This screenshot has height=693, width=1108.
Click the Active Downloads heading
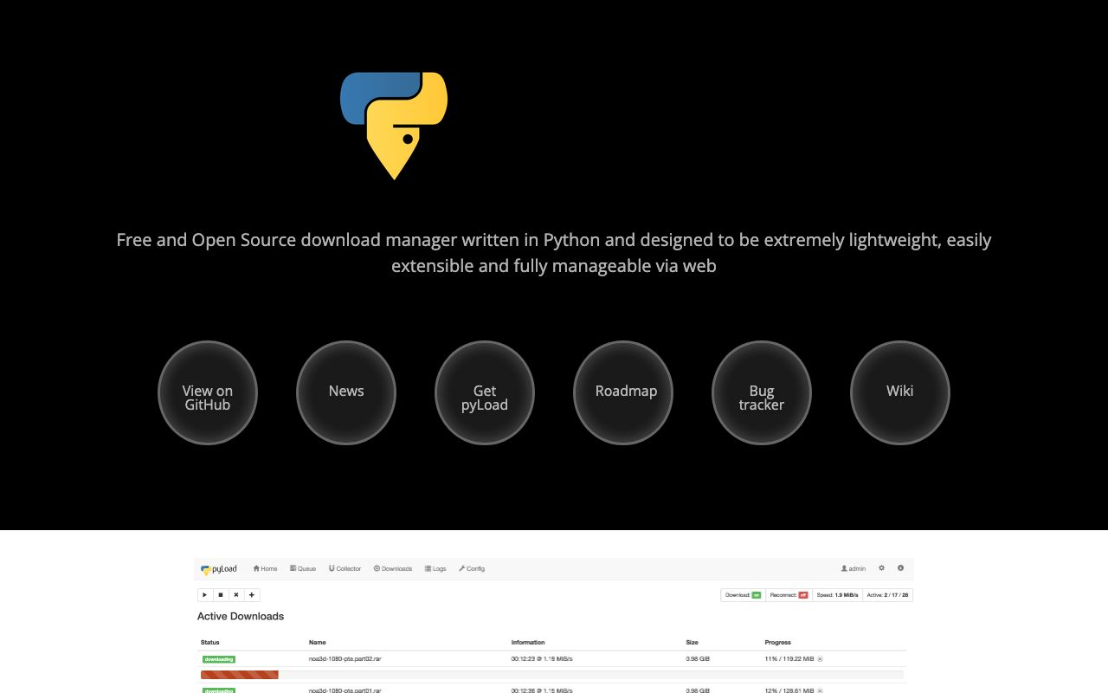tap(241, 617)
